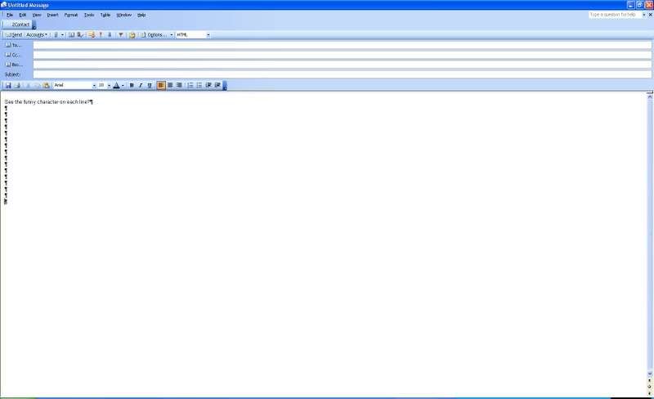This screenshot has width=654, height=399.
Task: Click into the Subject field
Action: 343,74
